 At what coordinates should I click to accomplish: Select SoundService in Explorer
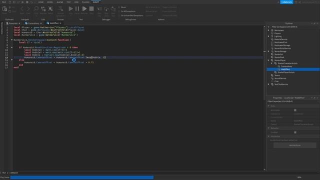tap(280, 78)
